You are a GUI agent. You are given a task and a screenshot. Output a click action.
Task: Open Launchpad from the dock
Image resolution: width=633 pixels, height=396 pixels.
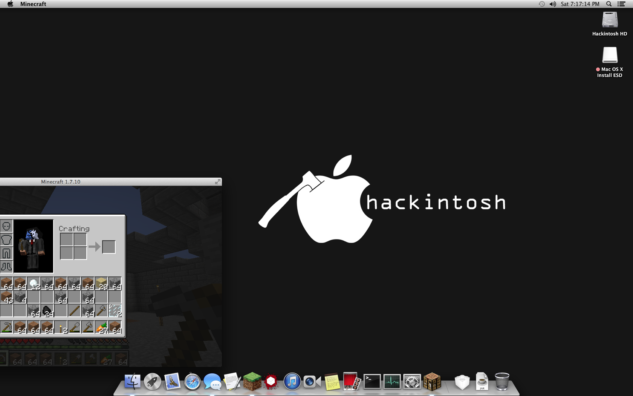point(153,382)
